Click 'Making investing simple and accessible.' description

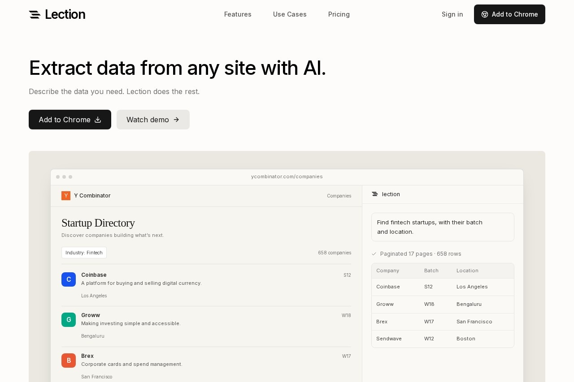pyautogui.click(x=131, y=323)
